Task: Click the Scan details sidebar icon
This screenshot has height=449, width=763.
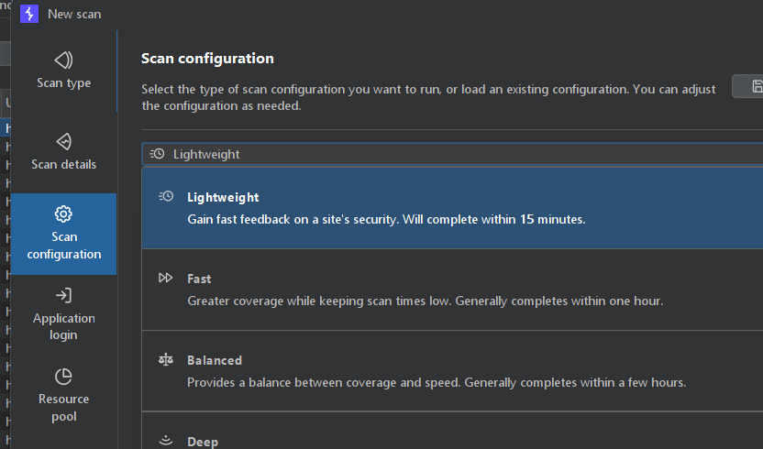Action: (x=63, y=142)
